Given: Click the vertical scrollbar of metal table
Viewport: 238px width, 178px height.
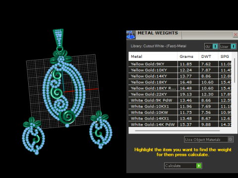Looking at the screenshot, I should point(235,71).
